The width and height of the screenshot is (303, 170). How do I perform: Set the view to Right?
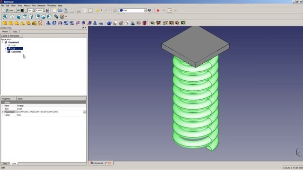tap(31, 17)
